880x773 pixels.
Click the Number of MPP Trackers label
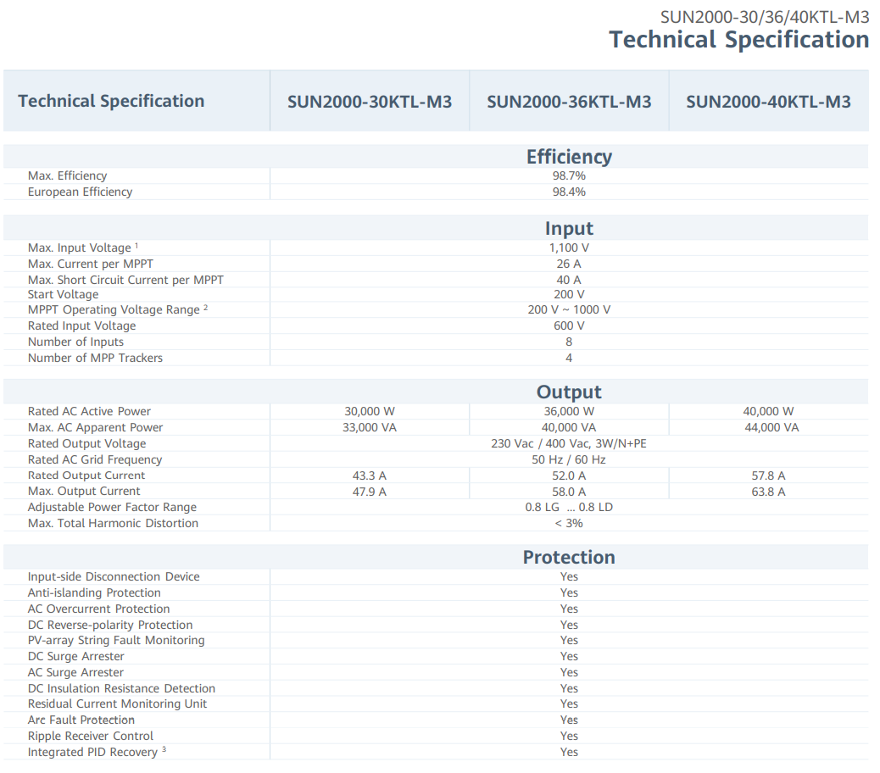96,358
